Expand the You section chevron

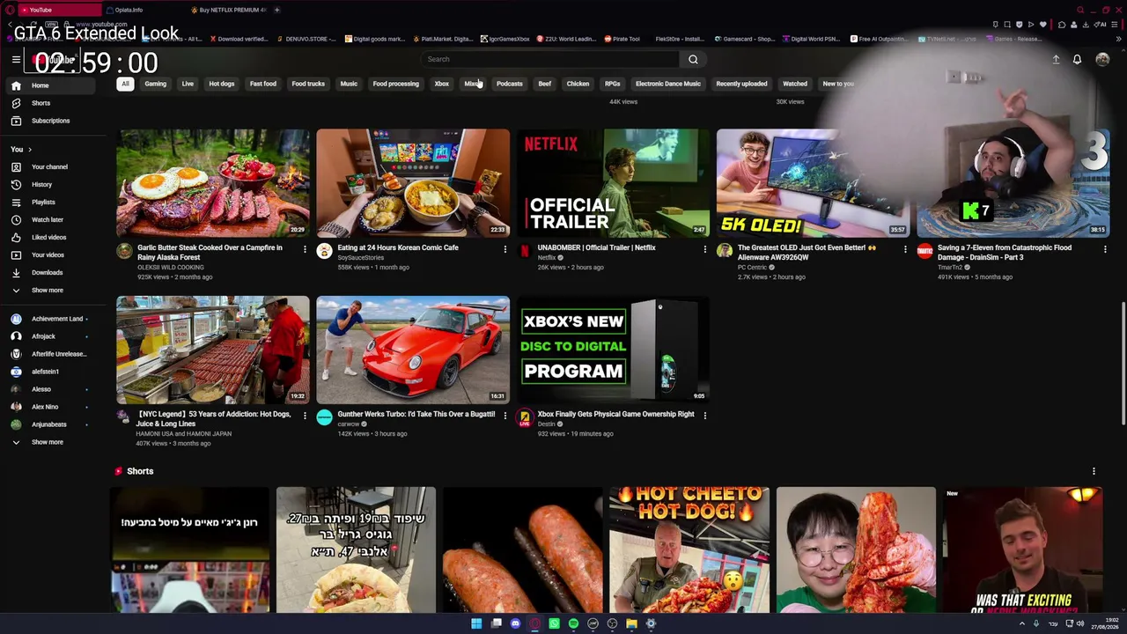pyautogui.click(x=29, y=150)
